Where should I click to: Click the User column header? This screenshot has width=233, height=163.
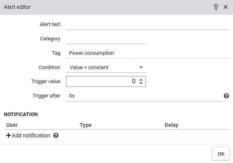click(12, 125)
